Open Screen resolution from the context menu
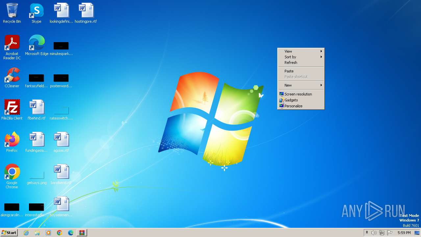 [x=301, y=94]
